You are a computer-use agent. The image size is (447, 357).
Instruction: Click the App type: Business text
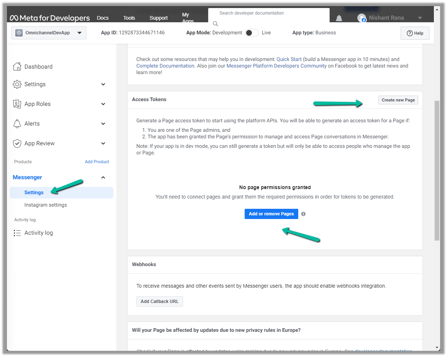[x=314, y=33]
